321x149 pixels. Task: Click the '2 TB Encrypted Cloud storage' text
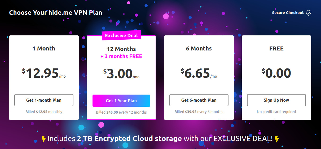[129, 138]
